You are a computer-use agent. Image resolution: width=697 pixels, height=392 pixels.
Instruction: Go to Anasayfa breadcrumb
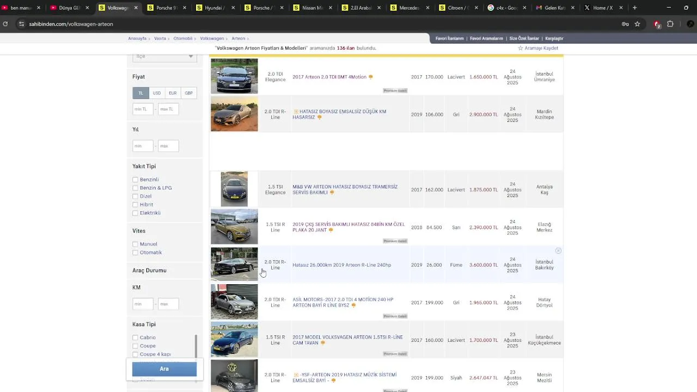click(x=137, y=39)
